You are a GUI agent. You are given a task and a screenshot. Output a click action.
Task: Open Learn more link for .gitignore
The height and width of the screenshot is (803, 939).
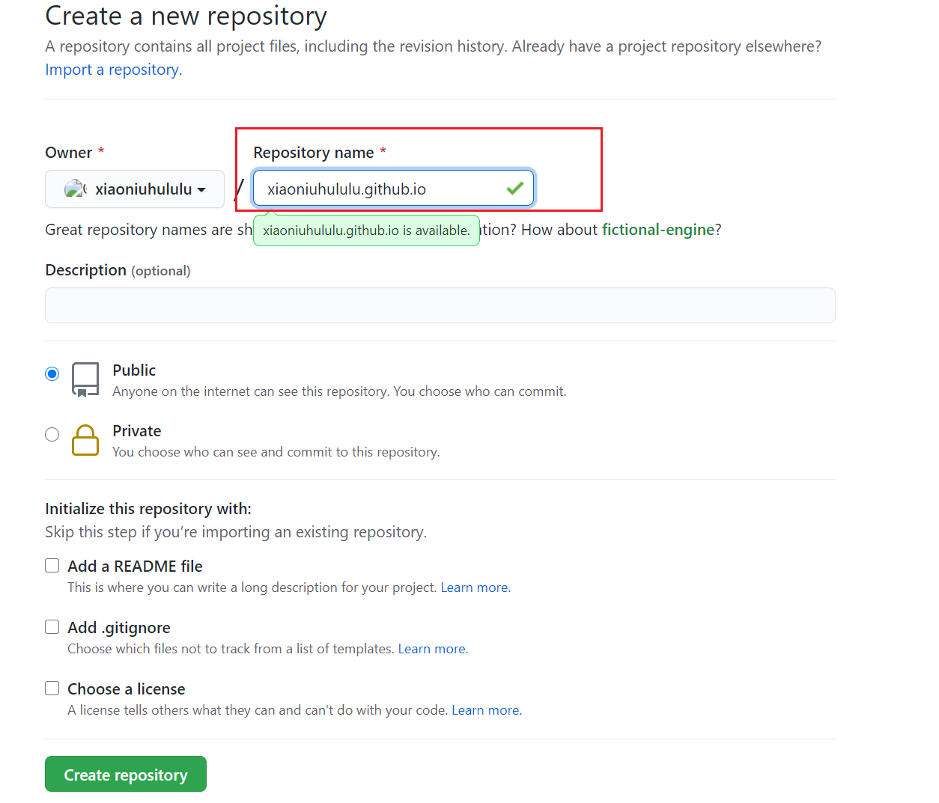click(x=433, y=649)
